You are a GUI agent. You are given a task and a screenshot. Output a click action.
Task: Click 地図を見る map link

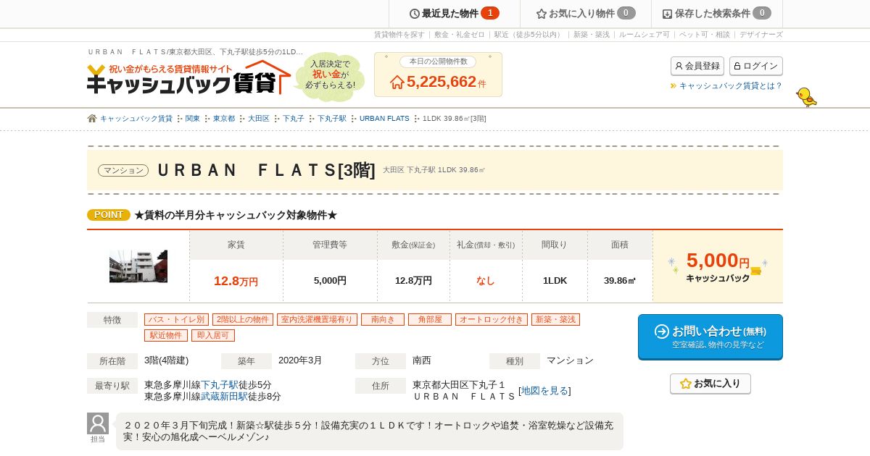pos(544,391)
